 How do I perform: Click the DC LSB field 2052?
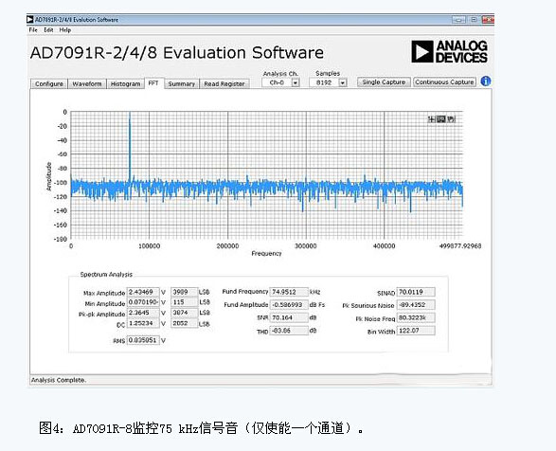pos(184,323)
